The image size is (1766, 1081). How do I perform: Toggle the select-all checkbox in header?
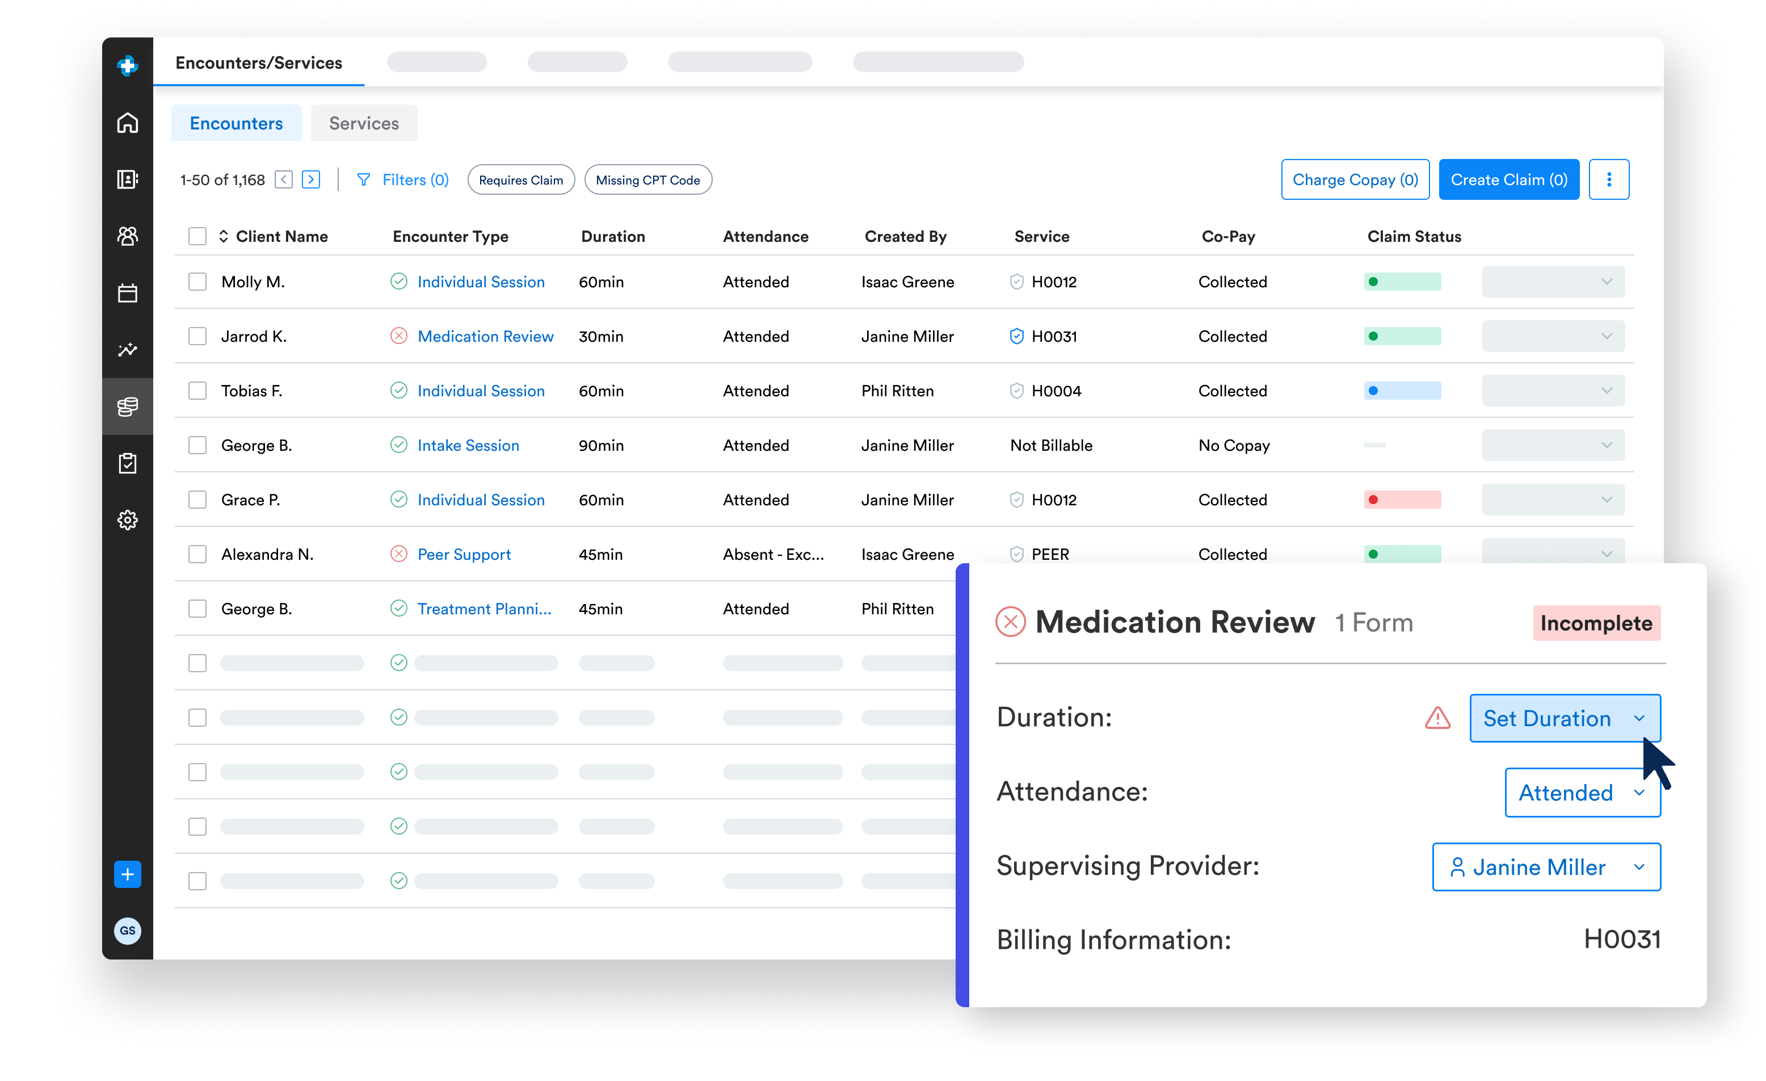tap(197, 237)
